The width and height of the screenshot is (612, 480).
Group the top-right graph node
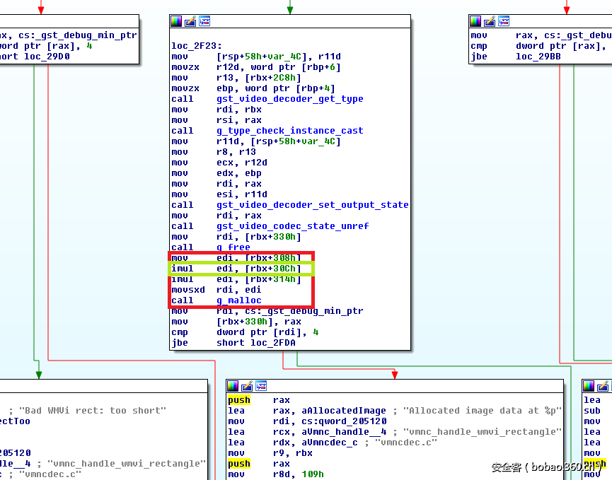pyautogui.click(x=503, y=21)
